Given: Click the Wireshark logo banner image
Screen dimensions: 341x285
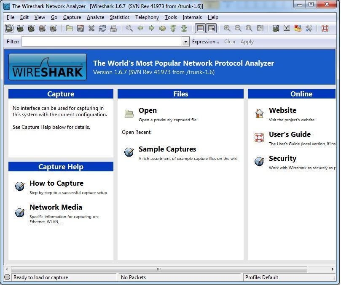Looking at the screenshot, I should pos(48,67).
